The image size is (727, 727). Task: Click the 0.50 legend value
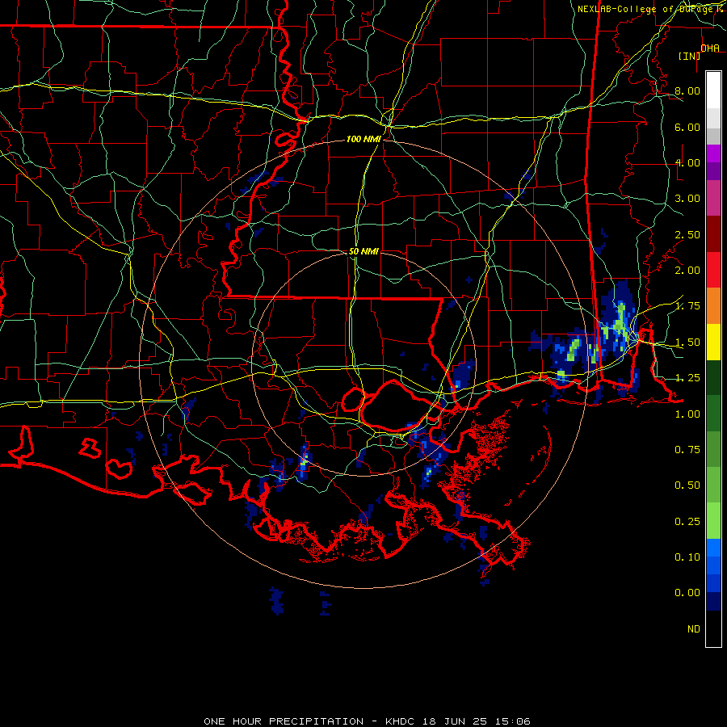point(687,485)
